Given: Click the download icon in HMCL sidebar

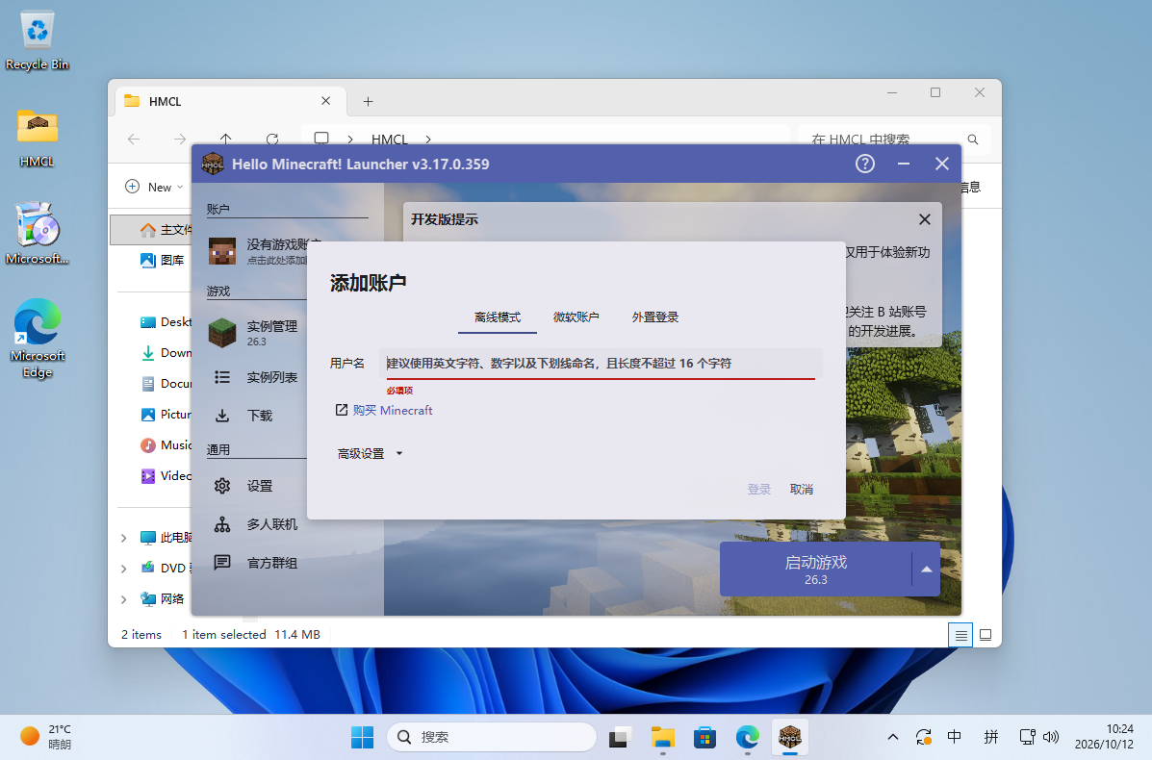Looking at the screenshot, I should 222,416.
